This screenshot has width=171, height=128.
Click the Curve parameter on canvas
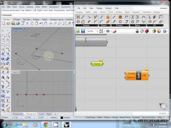point(97,64)
